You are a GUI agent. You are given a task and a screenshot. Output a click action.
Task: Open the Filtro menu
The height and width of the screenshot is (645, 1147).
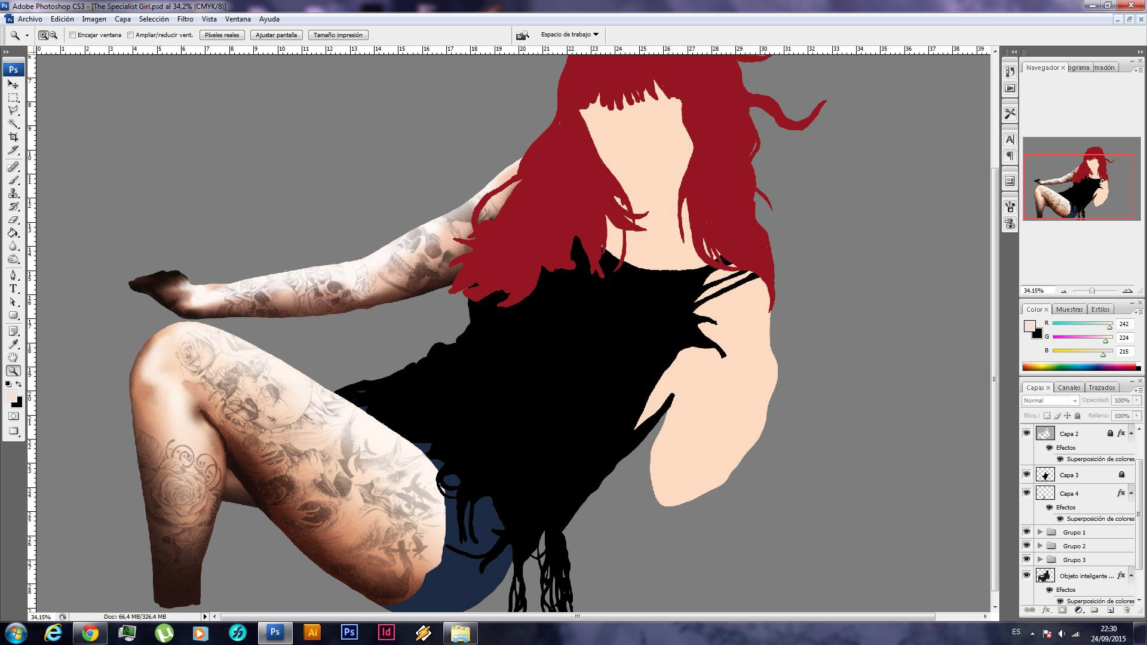click(x=185, y=19)
